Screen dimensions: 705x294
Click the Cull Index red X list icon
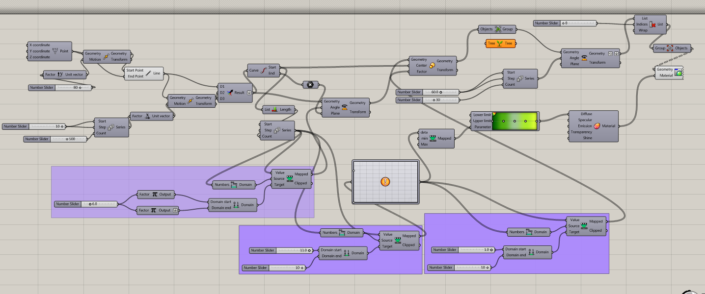tap(652, 24)
